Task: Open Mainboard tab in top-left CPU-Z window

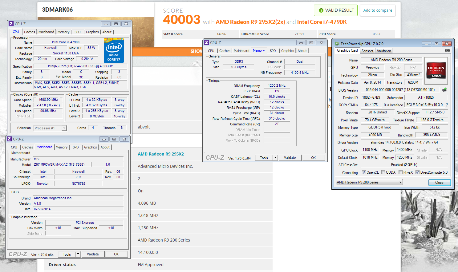Action: 46,32
